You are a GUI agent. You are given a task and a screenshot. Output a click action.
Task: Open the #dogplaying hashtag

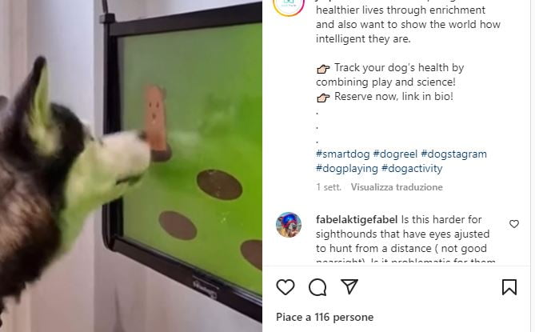pyautogui.click(x=346, y=168)
